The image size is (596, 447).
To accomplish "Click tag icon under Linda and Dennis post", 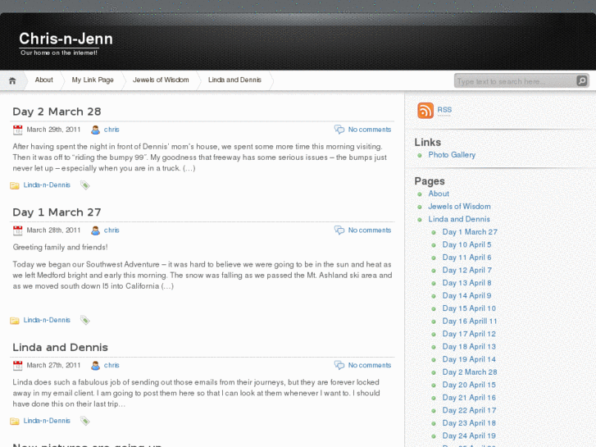I will (85, 421).
